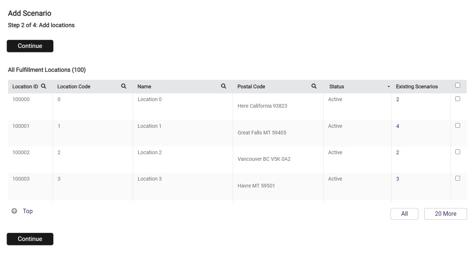Viewport: 474px width, 256px height.
Task: Click the circular up-arrow next to Top
Action: point(14,211)
